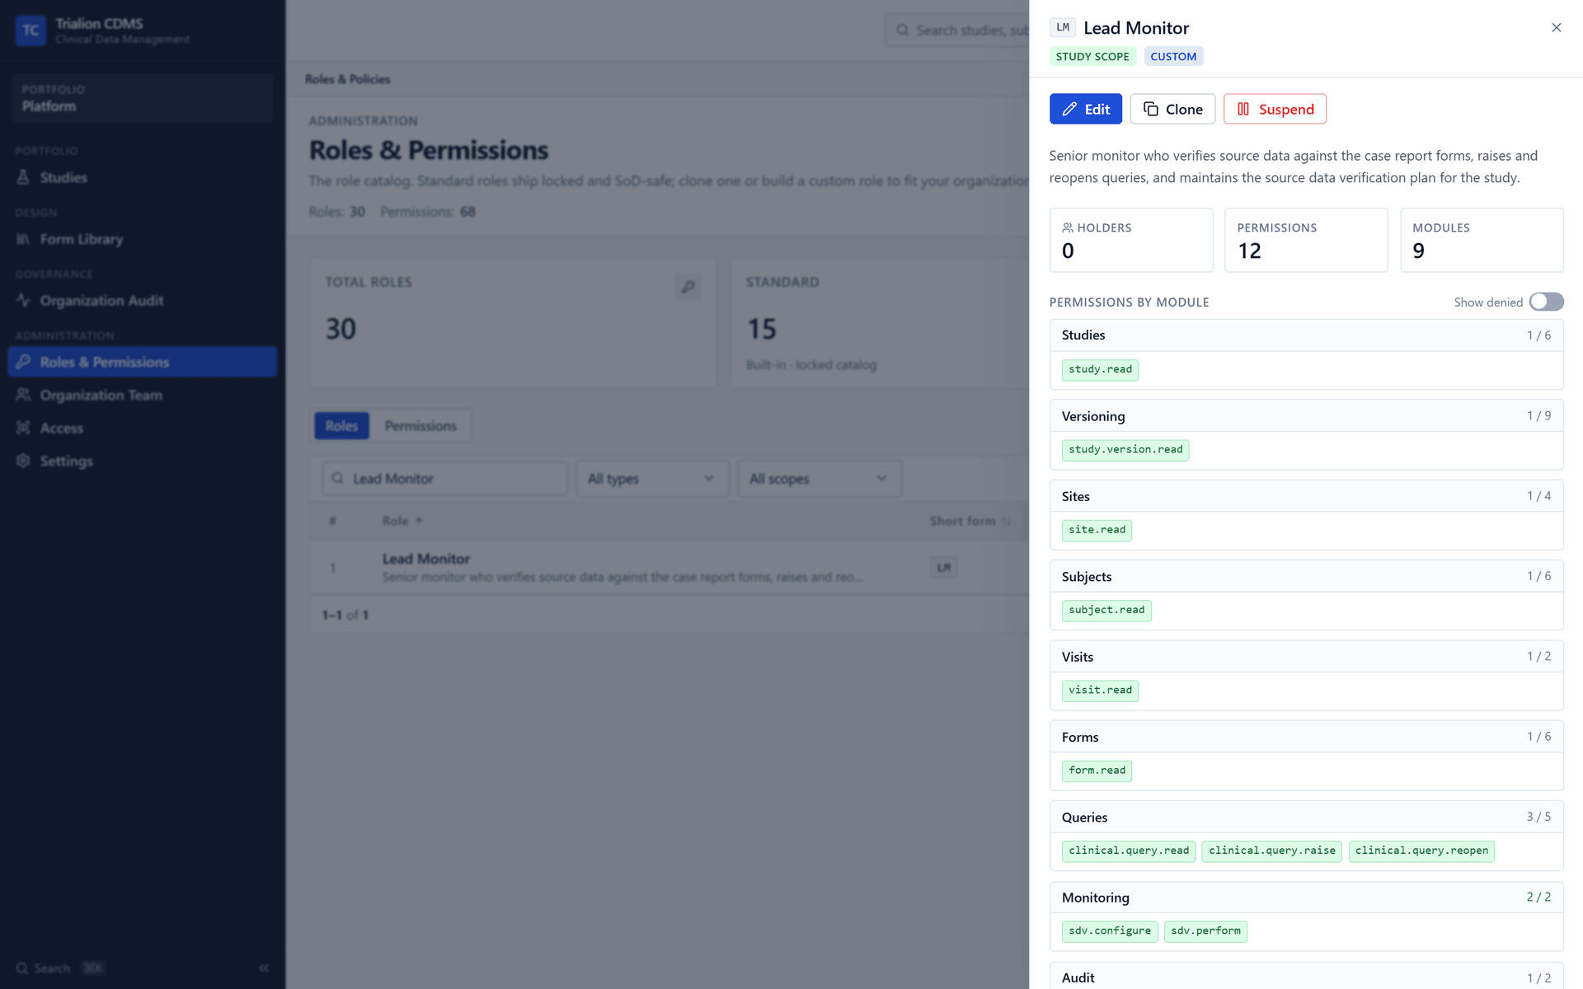This screenshot has height=989, width=1583.
Task: Click the Studies flask icon
Action: coord(23,177)
